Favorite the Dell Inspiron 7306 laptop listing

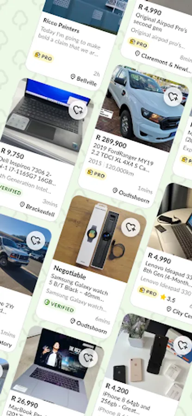pyautogui.click(x=78, y=110)
